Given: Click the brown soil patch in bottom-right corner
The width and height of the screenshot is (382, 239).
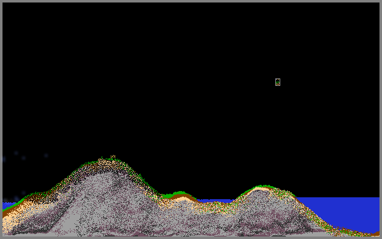Looking at the screenshot, I should coord(376,234).
